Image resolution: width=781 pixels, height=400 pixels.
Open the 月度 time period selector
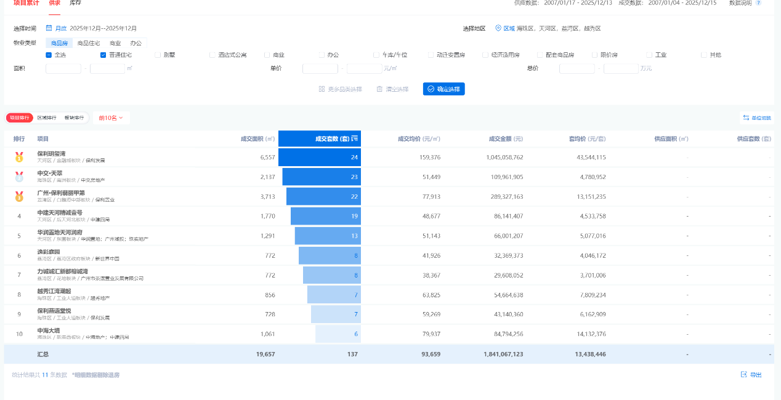click(61, 28)
